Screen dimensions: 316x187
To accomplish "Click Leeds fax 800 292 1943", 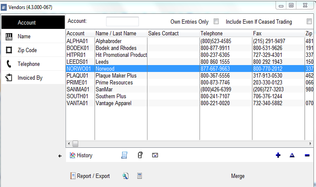I will 267,62.
